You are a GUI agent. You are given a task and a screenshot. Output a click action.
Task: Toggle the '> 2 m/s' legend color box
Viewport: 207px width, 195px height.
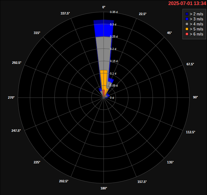coord(187,14)
